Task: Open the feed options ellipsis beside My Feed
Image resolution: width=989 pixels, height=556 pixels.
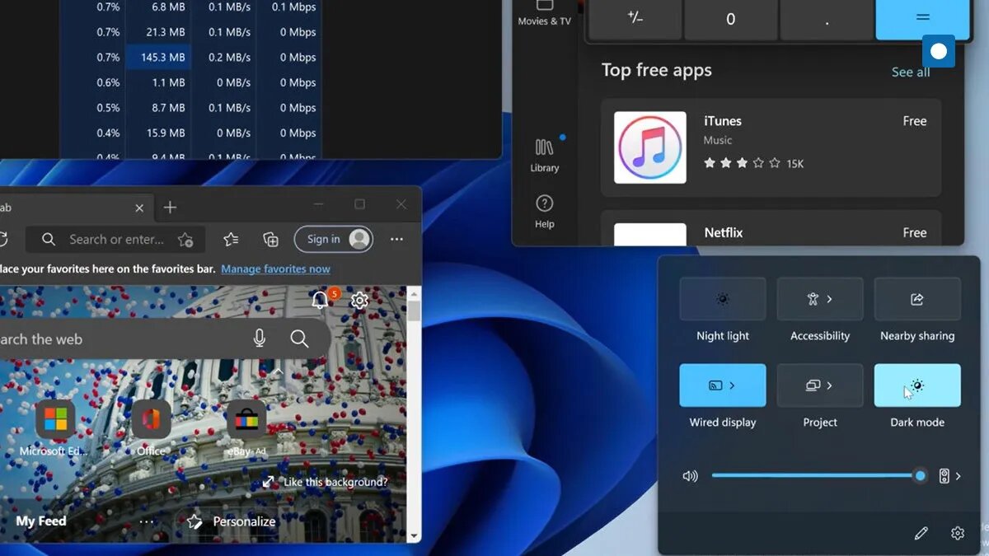Action: pyautogui.click(x=147, y=521)
